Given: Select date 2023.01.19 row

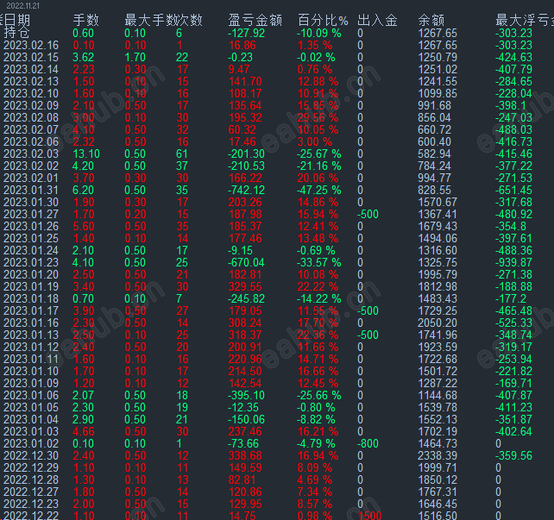Looking at the screenshot, I should 31,286.
